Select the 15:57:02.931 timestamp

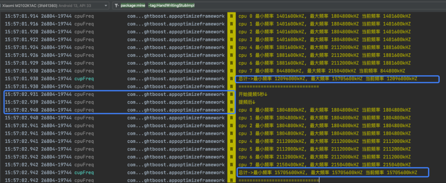pos(22,94)
